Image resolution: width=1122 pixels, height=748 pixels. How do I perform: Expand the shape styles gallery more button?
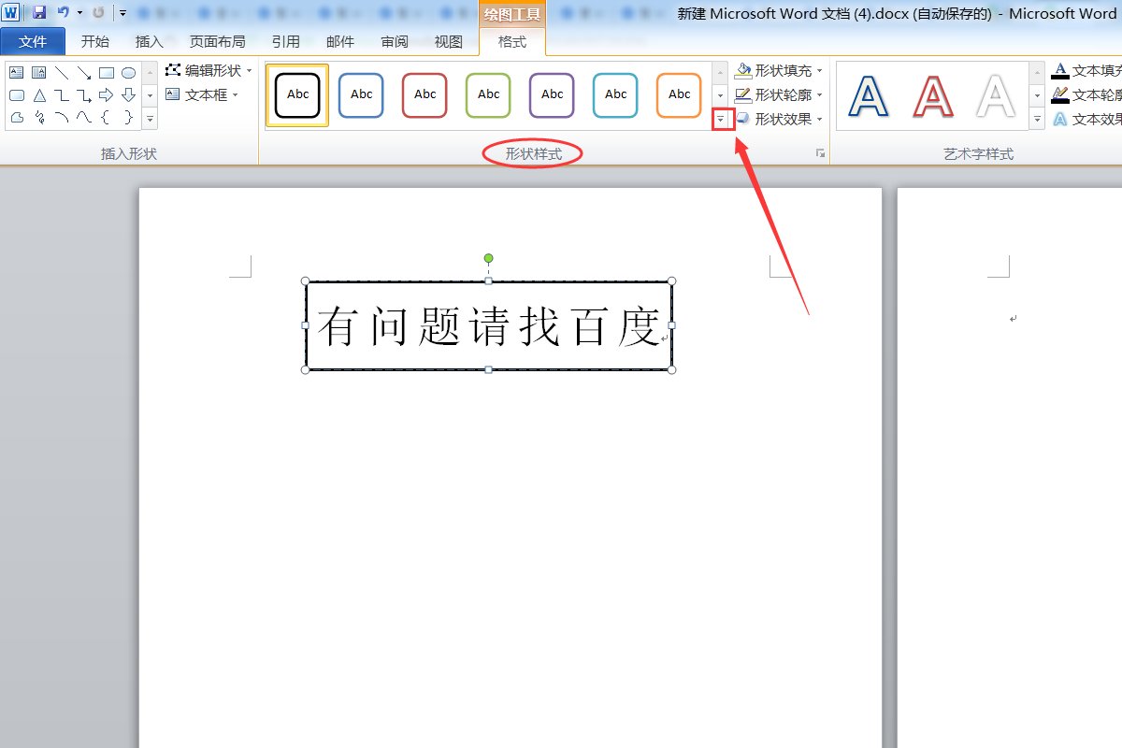tap(720, 119)
